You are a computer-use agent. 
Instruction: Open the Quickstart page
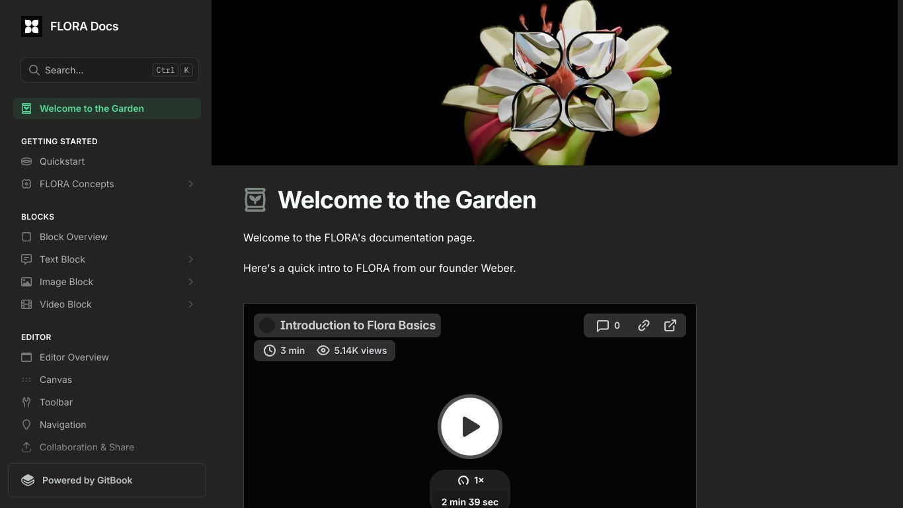click(x=107, y=161)
